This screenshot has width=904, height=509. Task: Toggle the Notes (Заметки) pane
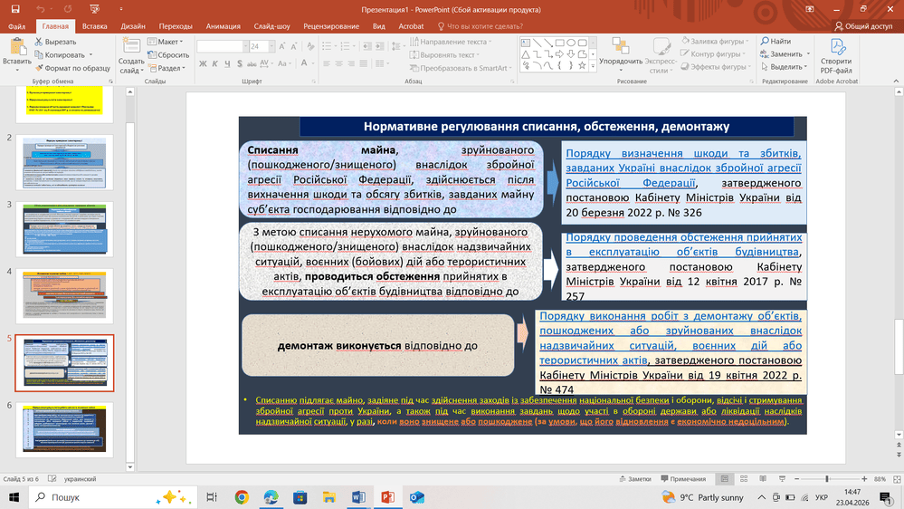[634, 478]
